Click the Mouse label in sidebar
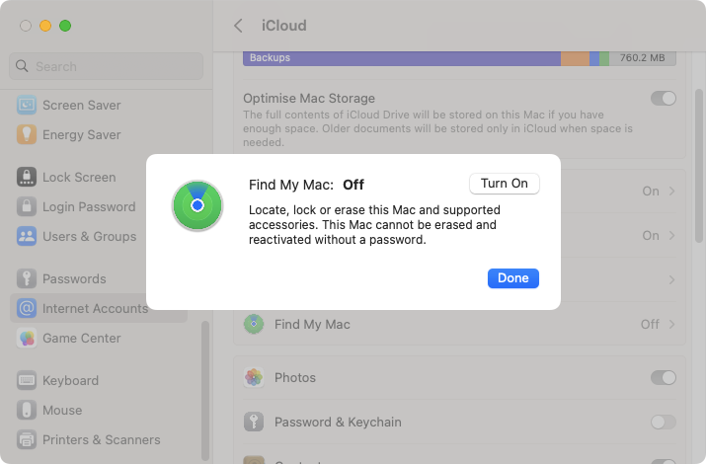706x464 pixels. 62,410
